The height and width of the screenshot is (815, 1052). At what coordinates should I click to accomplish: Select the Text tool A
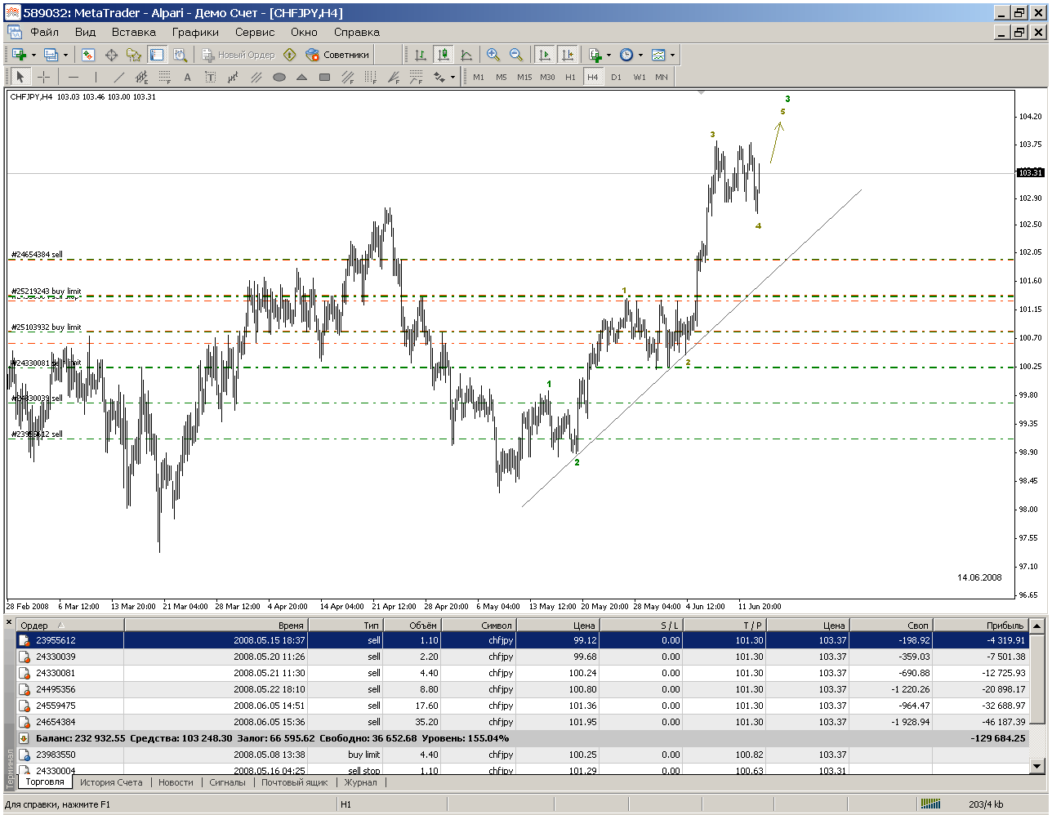(187, 77)
